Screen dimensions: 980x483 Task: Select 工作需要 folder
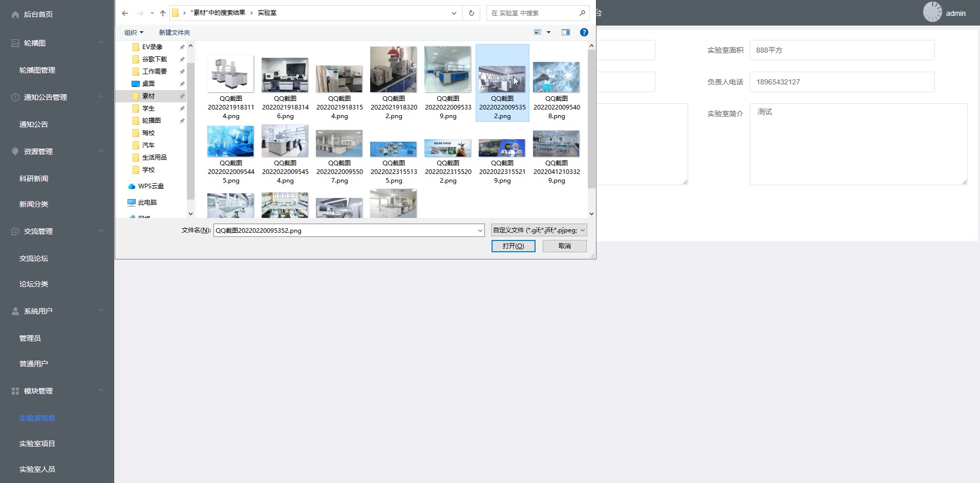154,72
